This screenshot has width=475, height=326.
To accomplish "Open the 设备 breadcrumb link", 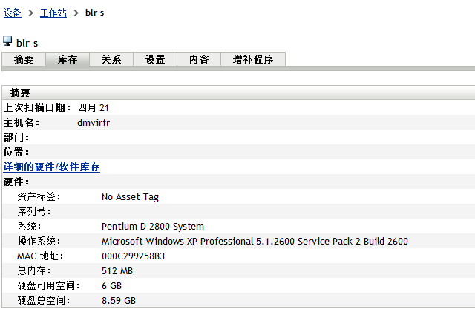I will [12, 13].
